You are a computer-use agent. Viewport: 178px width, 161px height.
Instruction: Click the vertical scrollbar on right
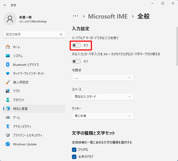[x=177, y=46]
